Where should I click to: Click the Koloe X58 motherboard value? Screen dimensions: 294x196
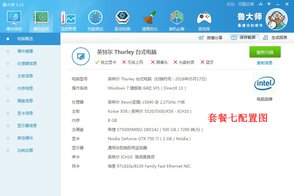tap(150, 111)
